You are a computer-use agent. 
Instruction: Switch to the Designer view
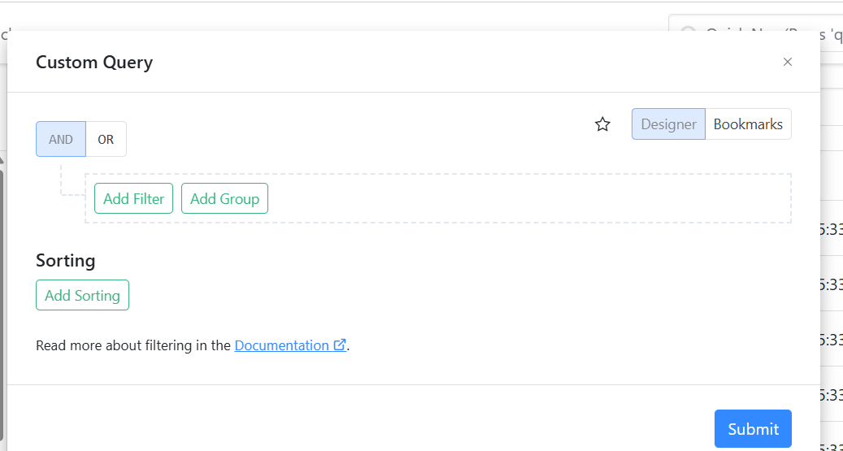668,124
